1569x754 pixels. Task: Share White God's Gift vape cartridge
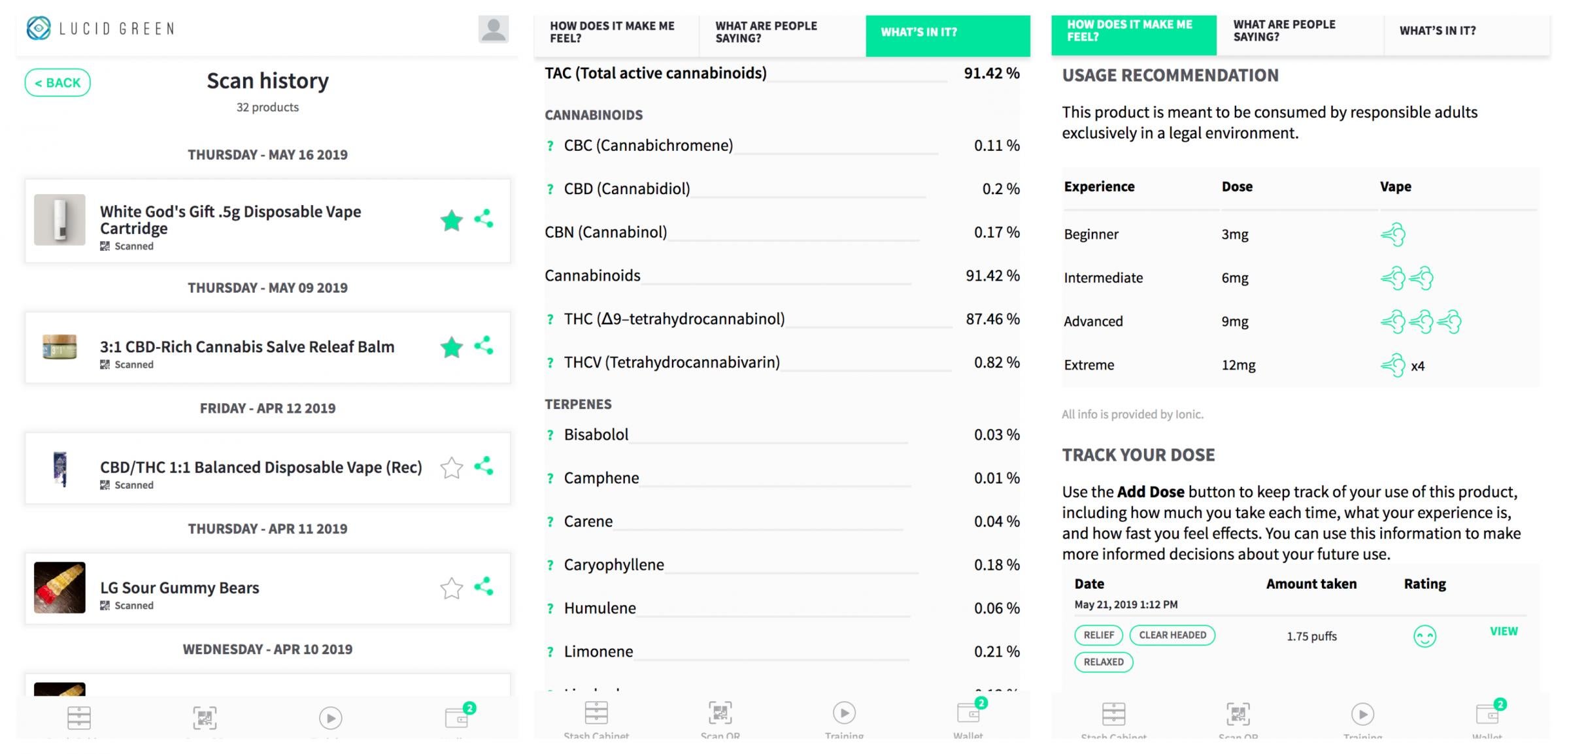click(x=484, y=219)
